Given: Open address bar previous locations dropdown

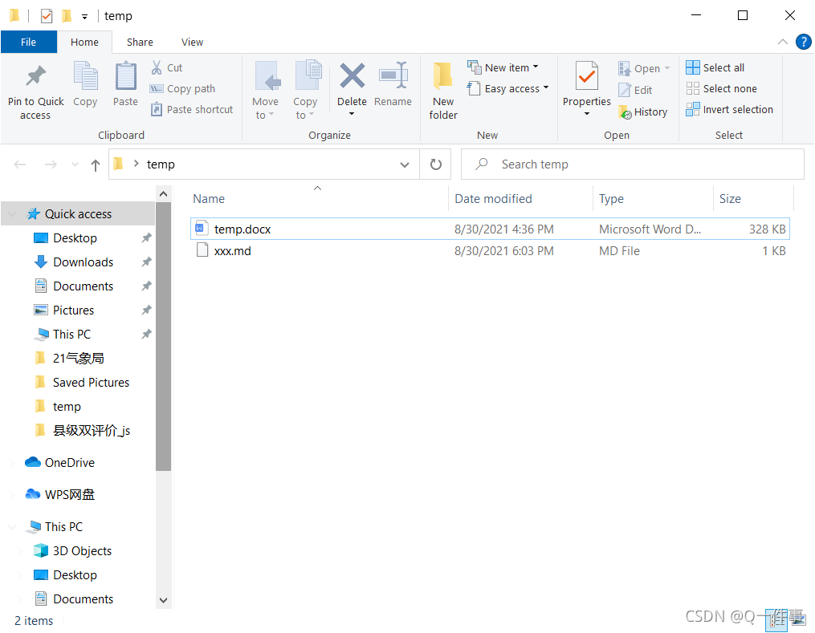Looking at the screenshot, I should click(405, 164).
